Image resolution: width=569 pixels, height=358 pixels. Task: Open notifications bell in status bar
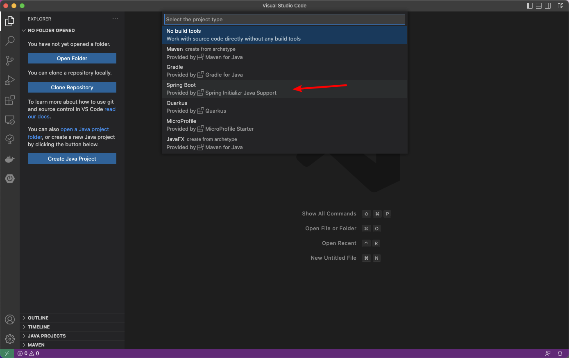[560, 353]
